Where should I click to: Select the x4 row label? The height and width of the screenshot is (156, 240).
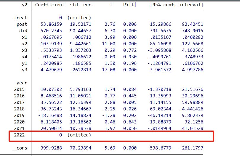(x=25, y=57)
